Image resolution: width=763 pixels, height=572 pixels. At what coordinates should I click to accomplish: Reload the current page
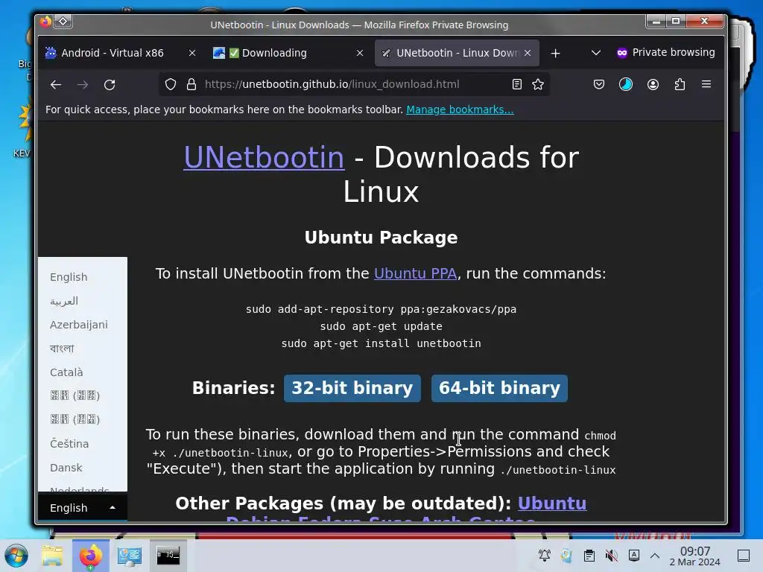[110, 85]
